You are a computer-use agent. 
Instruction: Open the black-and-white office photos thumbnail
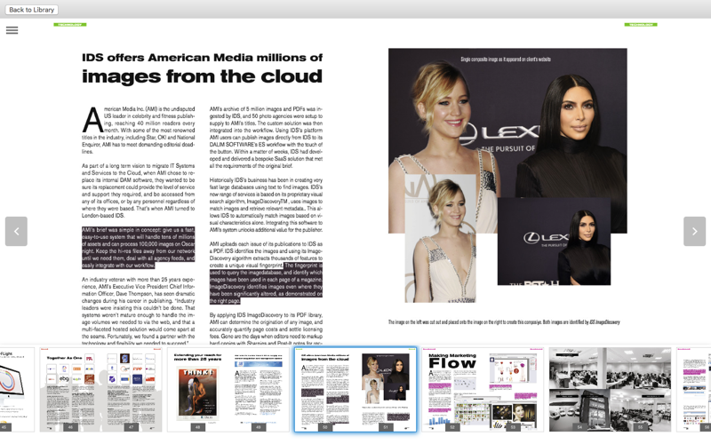tap(611, 390)
